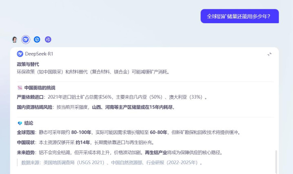Select the blue hexagon cube model icon
The width and height of the screenshot is (293, 174).
[37, 40]
